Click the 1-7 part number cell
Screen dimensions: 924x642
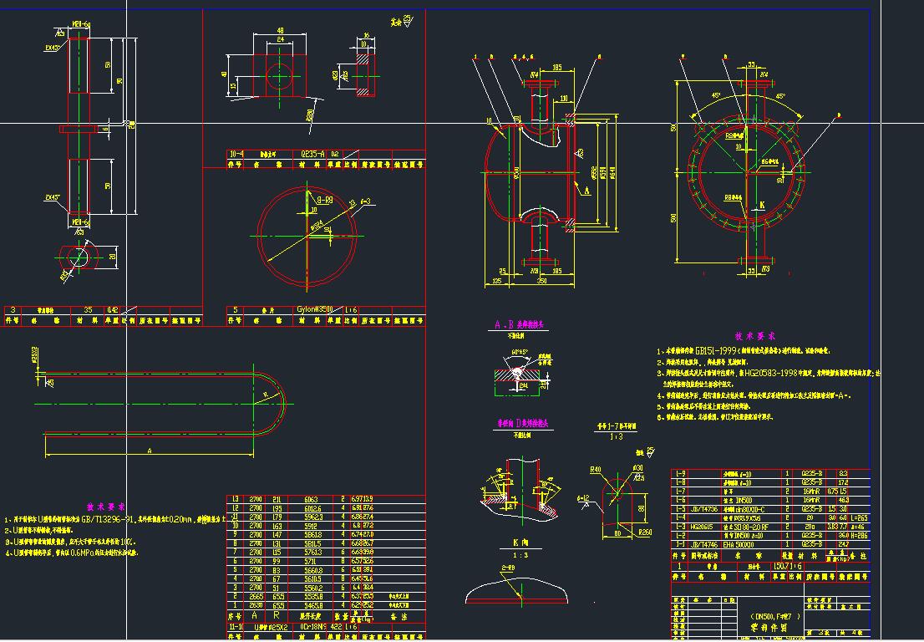tap(680, 492)
